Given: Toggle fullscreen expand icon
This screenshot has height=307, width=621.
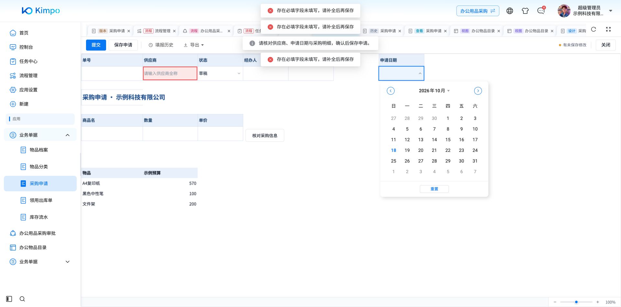Looking at the screenshot, I should pyautogui.click(x=608, y=29).
